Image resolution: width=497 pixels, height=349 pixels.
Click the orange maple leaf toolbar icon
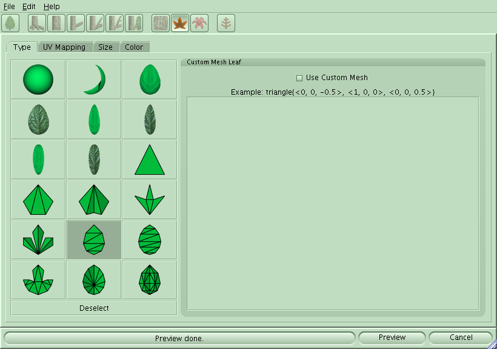180,23
